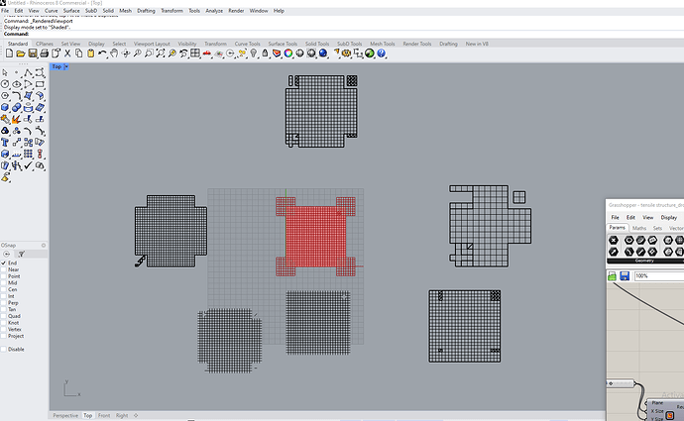Image resolution: width=684 pixels, height=421 pixels.
Task: Switch to the Mesh Tools toolbar tab
Action: point(382,44)
